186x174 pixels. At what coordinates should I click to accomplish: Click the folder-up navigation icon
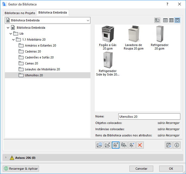point(157,20)
